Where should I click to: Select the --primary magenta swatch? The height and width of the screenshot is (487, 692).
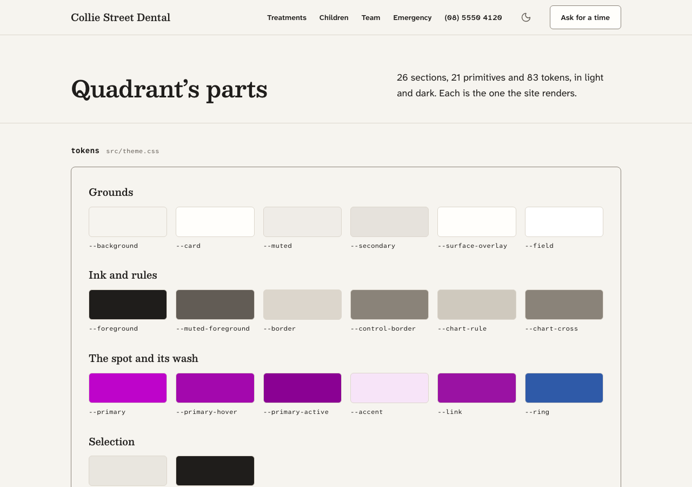pyautogui.click(x=128, y=388)
